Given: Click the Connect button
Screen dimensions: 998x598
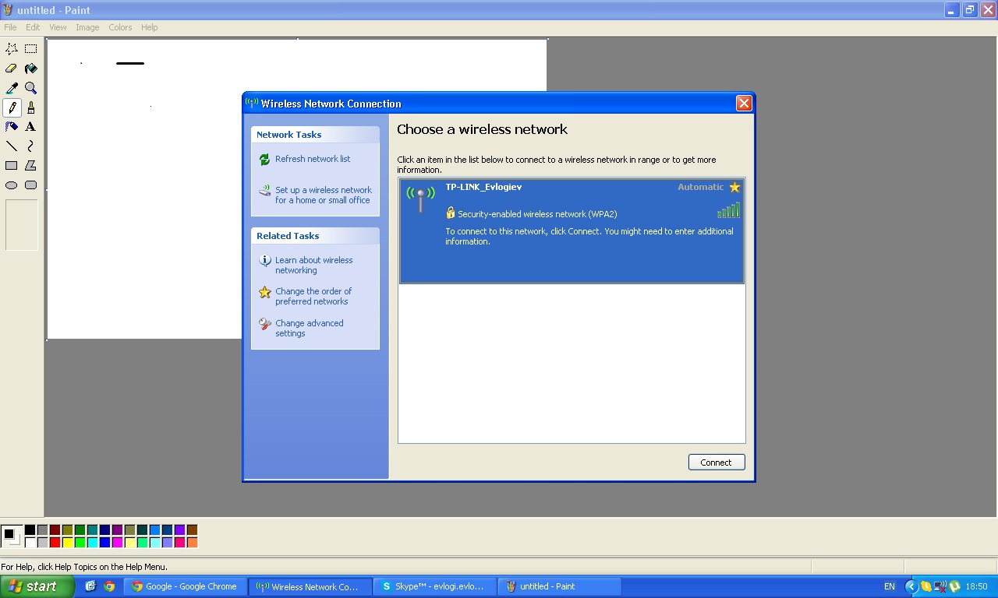Looking at the screenshot, I should click(716, 463).
